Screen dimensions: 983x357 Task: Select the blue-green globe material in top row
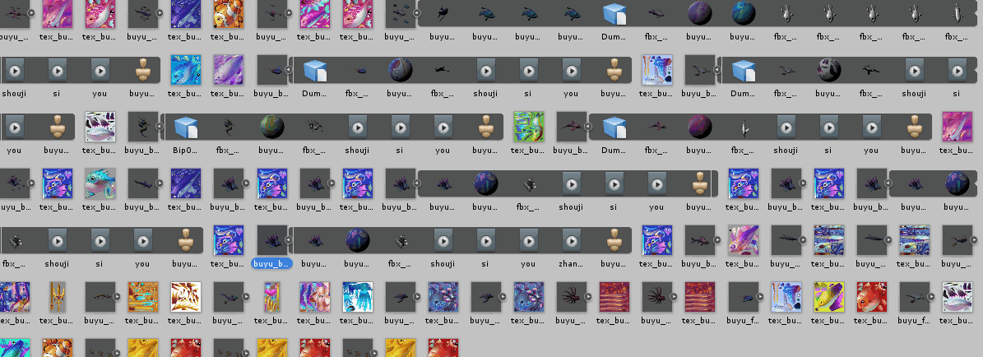tap(743, 14)
